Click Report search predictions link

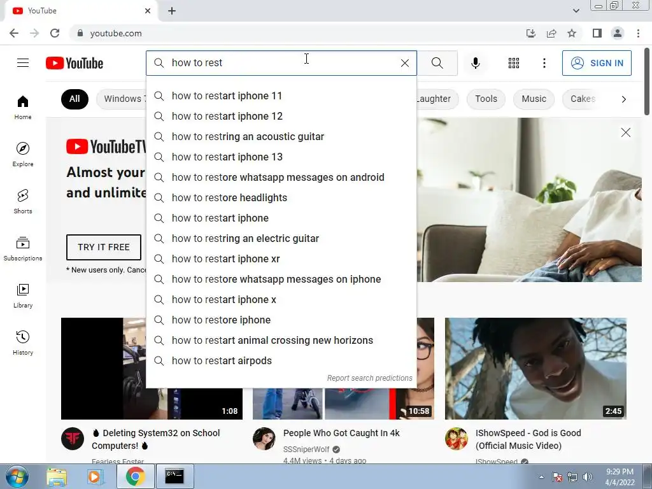pos(370,378)
